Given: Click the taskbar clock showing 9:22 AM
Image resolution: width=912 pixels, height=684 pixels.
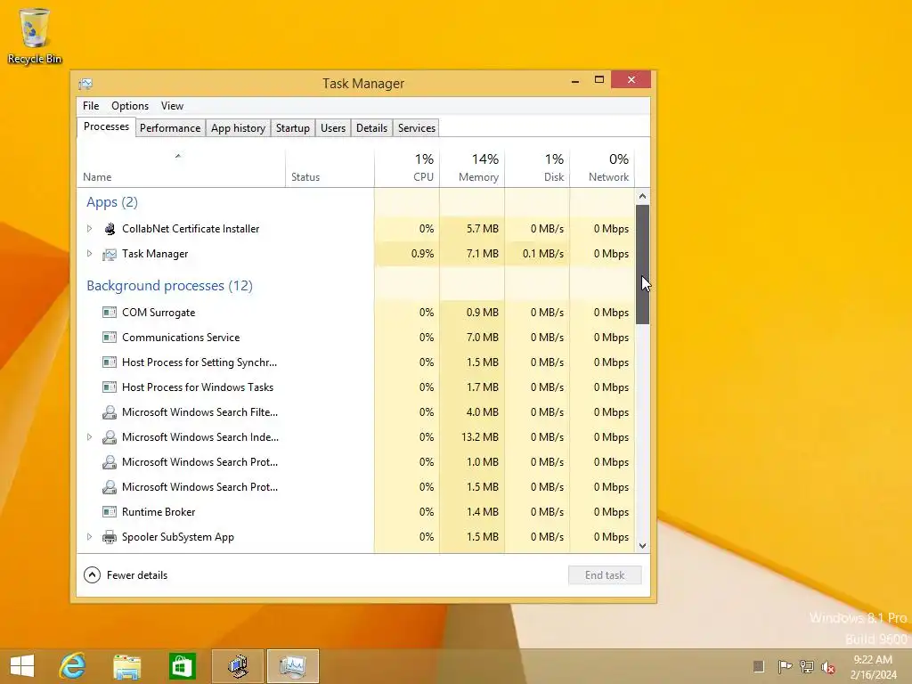Looking at the screenshot, I should click(873, 666).
